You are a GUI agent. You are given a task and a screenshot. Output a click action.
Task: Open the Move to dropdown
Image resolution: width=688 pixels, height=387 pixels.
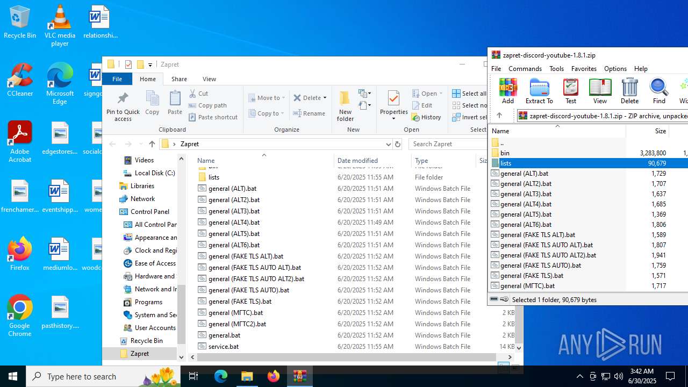coord(266,98)
